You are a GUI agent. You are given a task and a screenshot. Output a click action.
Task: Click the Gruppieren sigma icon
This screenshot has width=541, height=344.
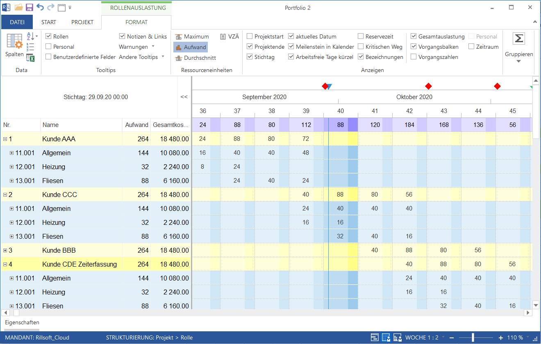pos(519,39)
